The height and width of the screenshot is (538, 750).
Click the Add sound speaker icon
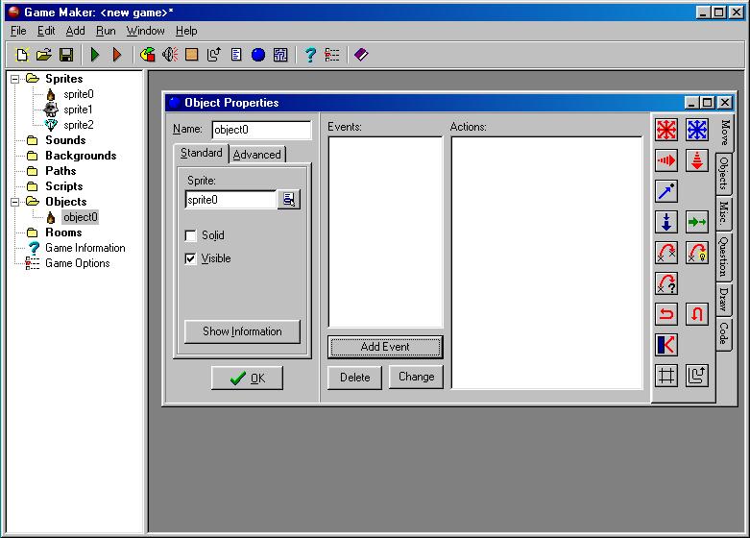(x=170, y=56)
